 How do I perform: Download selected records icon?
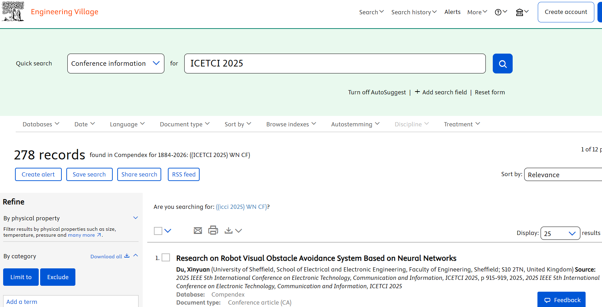[229, 230]
